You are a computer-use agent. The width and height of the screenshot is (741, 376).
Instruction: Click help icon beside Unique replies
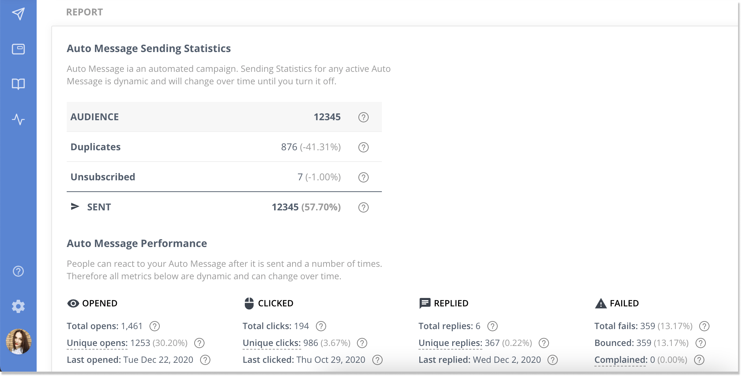pos(544,343)
